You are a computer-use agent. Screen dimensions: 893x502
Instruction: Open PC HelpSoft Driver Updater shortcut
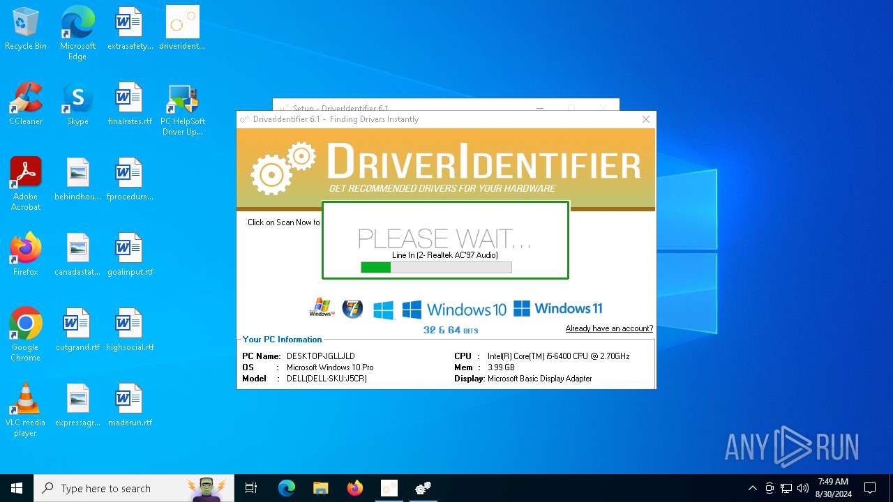point(182,109)
